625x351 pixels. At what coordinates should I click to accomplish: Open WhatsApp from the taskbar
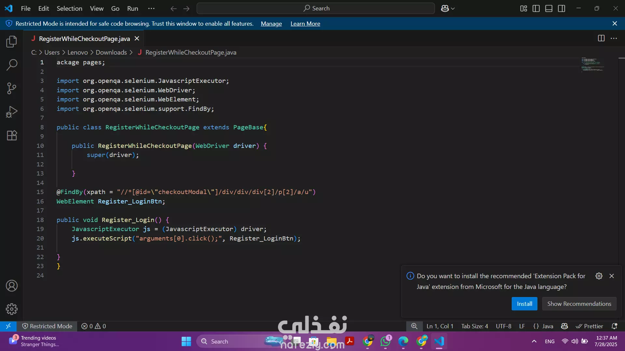(385, 341)
